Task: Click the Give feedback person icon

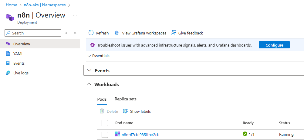Action: click(x=173, y=33)
